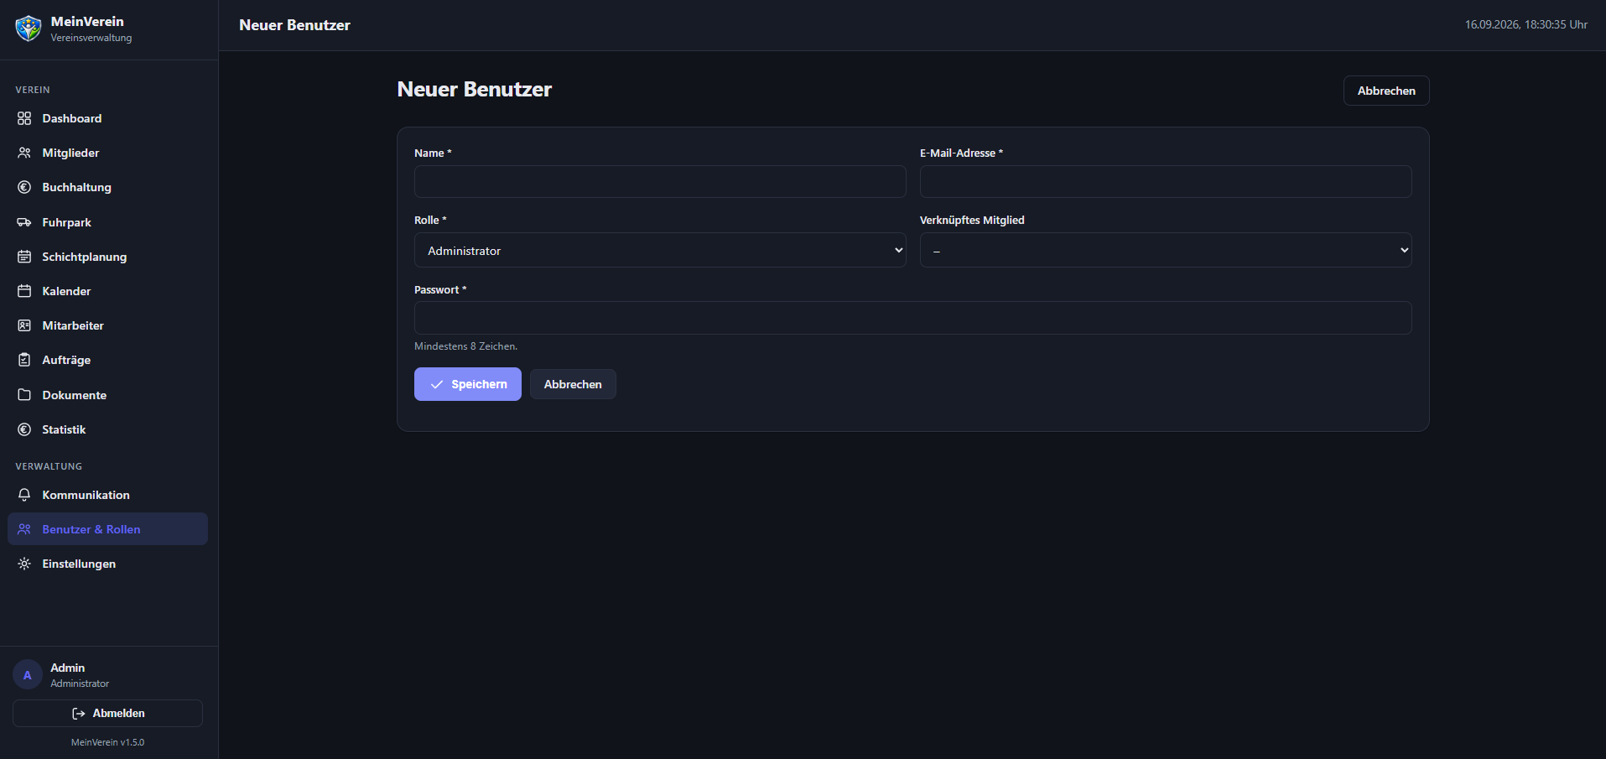The height and width of the screenshot is (759, 1606).
Task: Focus the Name input field
Action: pos(660,181)
